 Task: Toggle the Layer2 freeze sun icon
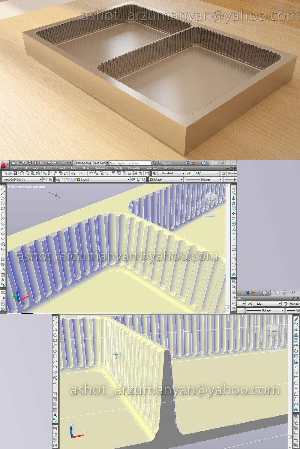[67, 179]
